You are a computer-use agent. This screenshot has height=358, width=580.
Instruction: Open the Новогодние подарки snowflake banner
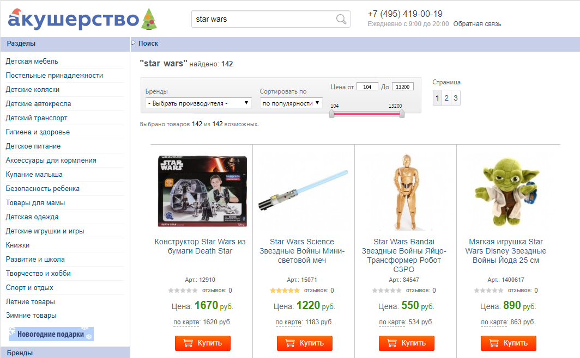51,334
